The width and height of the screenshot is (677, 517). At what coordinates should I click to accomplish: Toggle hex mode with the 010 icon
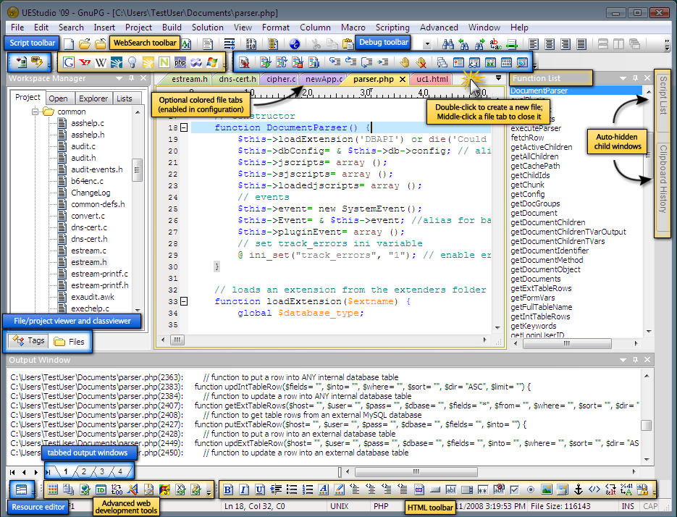[x=251, y=43]
